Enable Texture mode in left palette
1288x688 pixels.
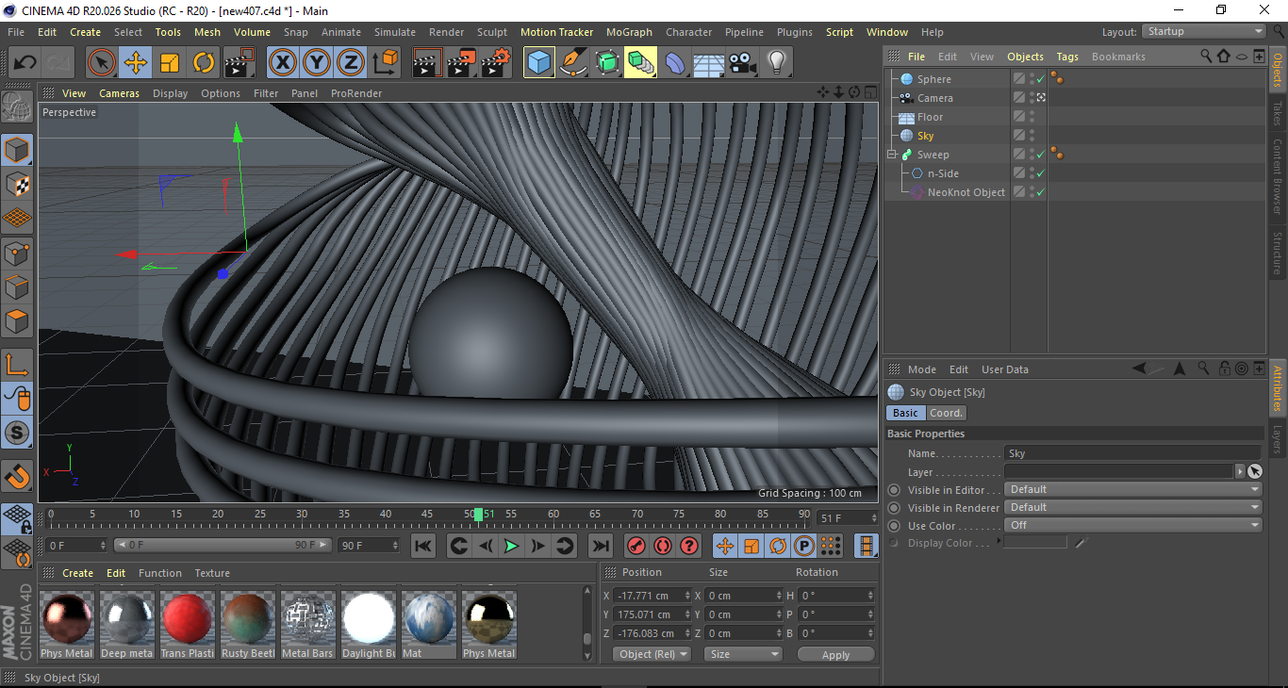pyautogui.click(x=18, y=184)
